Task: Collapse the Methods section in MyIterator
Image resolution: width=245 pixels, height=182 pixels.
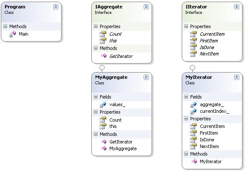Action: (x=186, y=153)
